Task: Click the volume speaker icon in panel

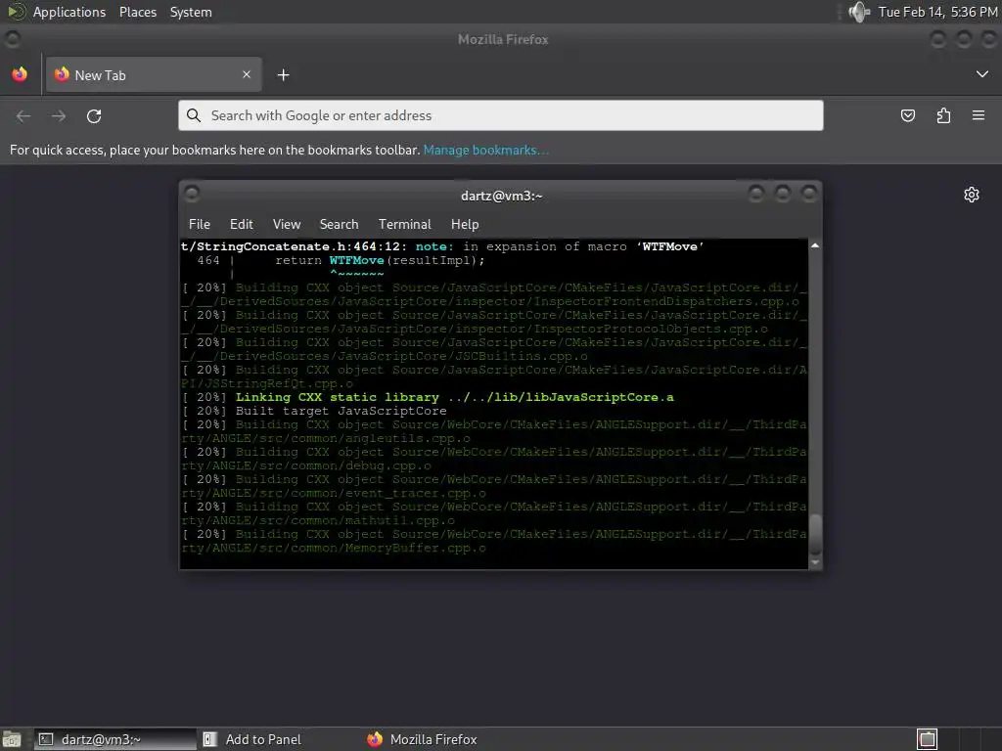Action: pyautogui.click(x=859, y=12)
